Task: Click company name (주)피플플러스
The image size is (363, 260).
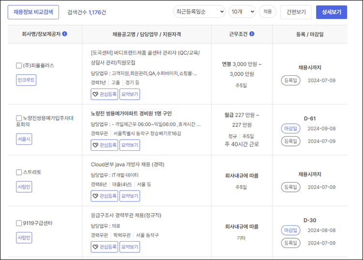Action: (x=38, y=66)
